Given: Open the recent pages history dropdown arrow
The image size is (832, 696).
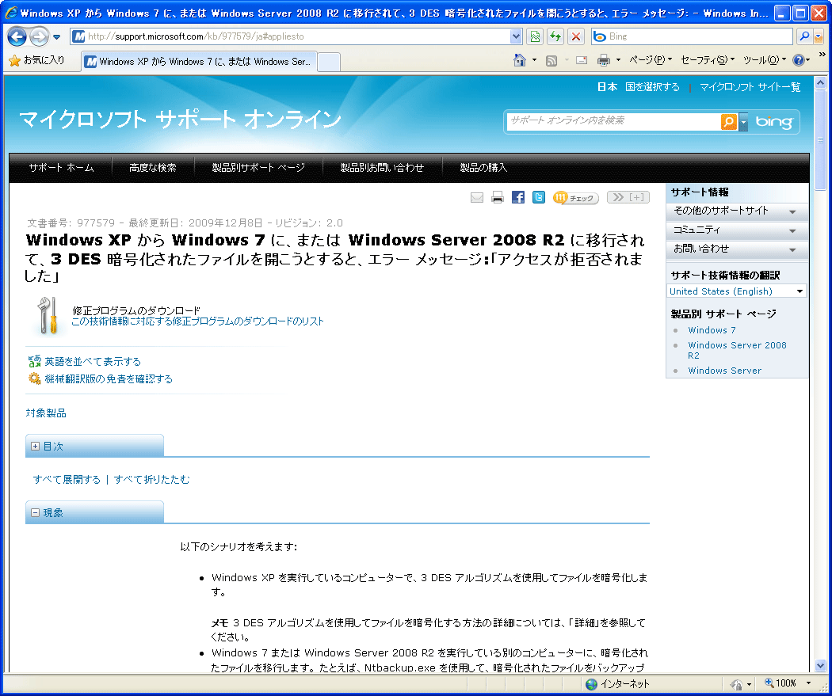Looking at the screenshot, I should tap(57, 37).
